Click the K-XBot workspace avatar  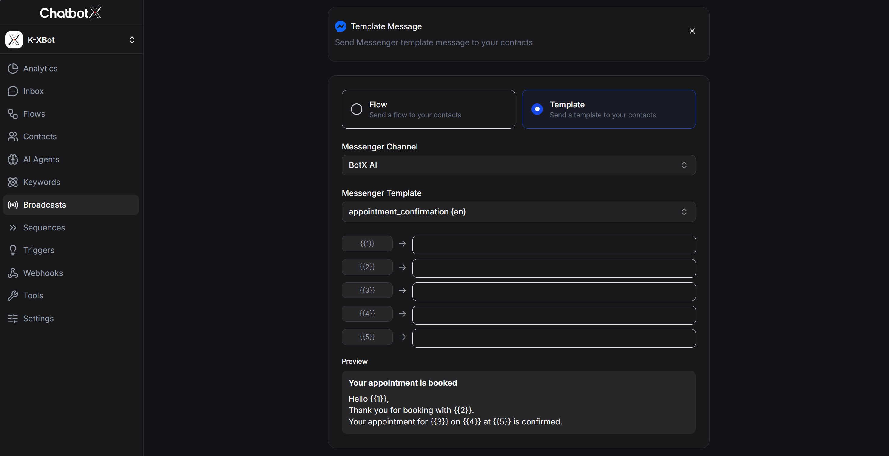pyautogui.click(x=14, y=40)
